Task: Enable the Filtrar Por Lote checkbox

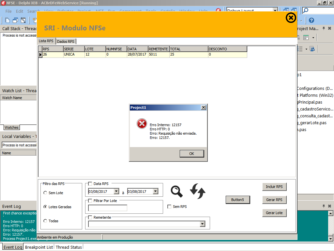Action: click(90, 201)
